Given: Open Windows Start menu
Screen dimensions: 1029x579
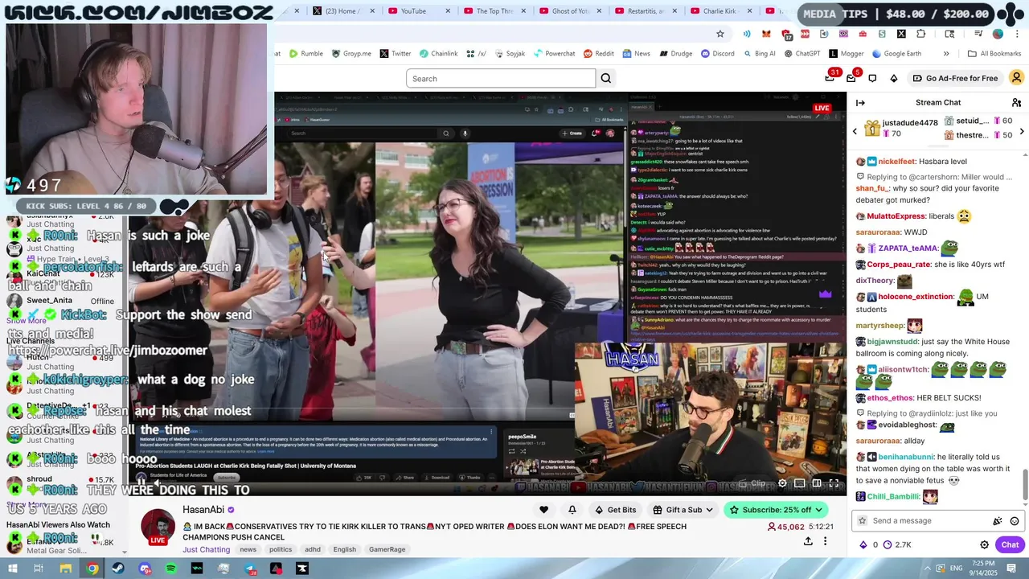Looking at the screenshot, I should click(12, 569).
